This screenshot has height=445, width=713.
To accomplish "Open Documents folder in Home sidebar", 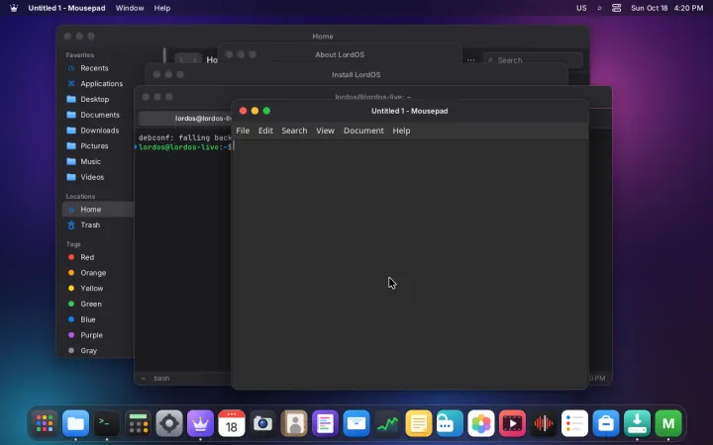I will tap(100, 115).
